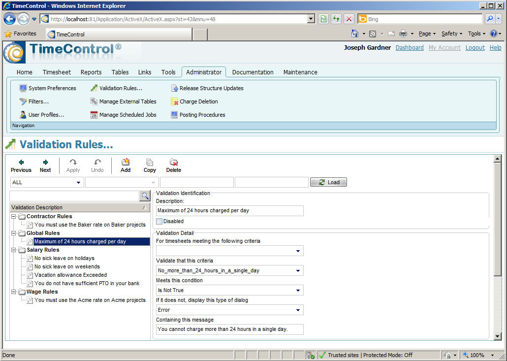Image resolution: width=507 pixels, height=361 pixels.
Task: Click the browser Home icon
Action: [x=355, y=33]
